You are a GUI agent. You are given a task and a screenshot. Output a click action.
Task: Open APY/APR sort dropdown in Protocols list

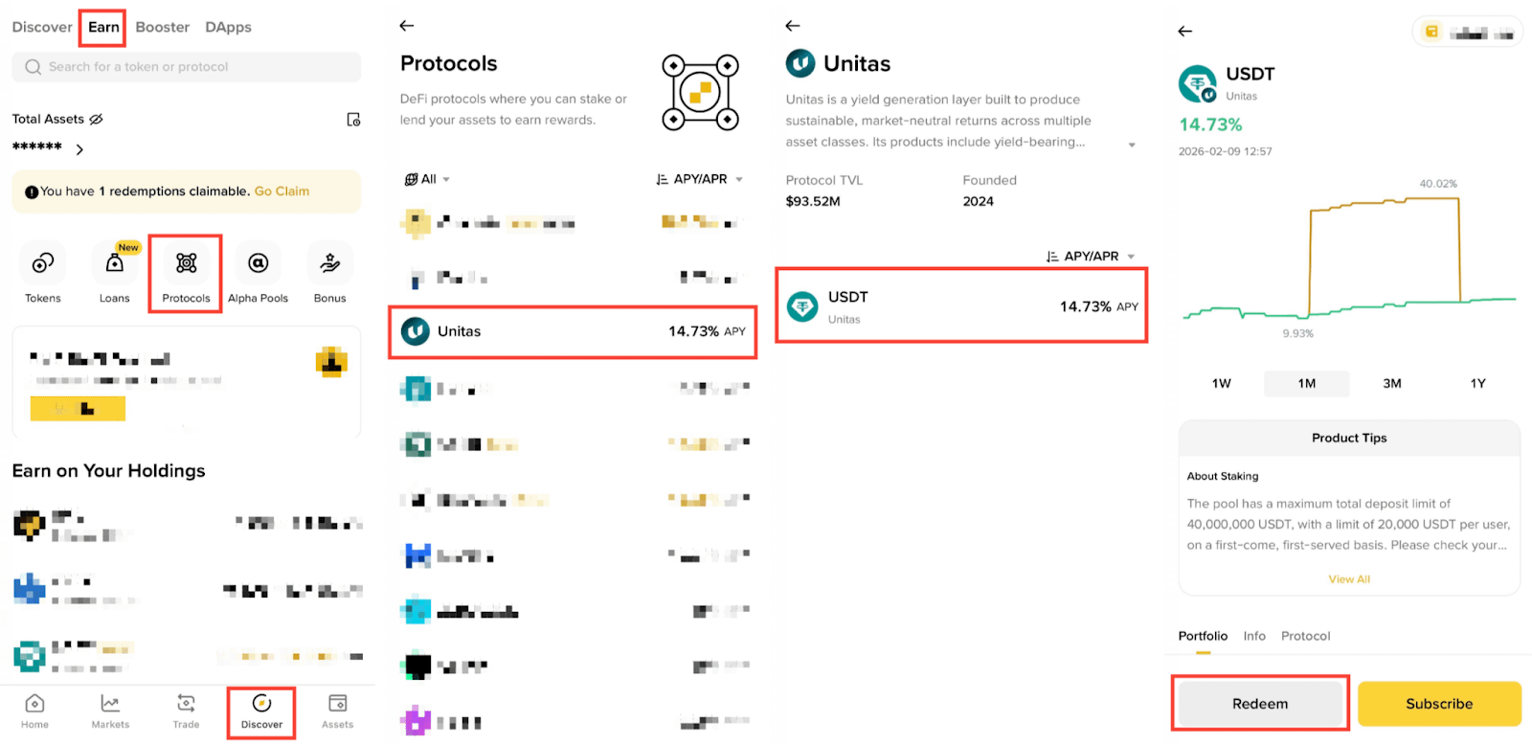[x=699, y=179]
